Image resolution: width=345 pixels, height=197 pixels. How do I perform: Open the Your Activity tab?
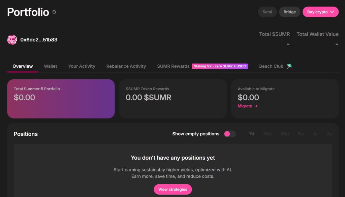click(x=82, y=66)
